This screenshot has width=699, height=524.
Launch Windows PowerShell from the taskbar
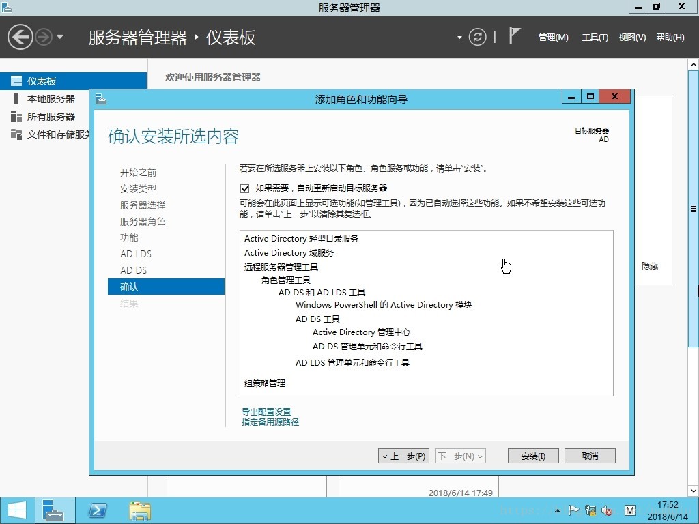pyautogui.click(x=98, y=510)
